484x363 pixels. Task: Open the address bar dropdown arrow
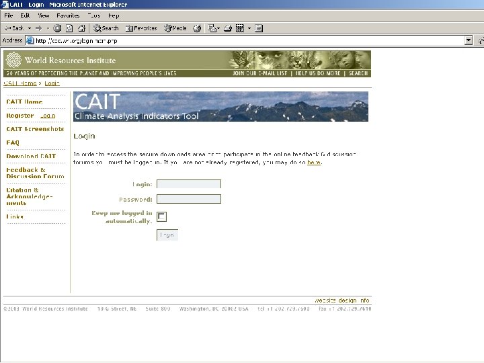coord(469,40)
